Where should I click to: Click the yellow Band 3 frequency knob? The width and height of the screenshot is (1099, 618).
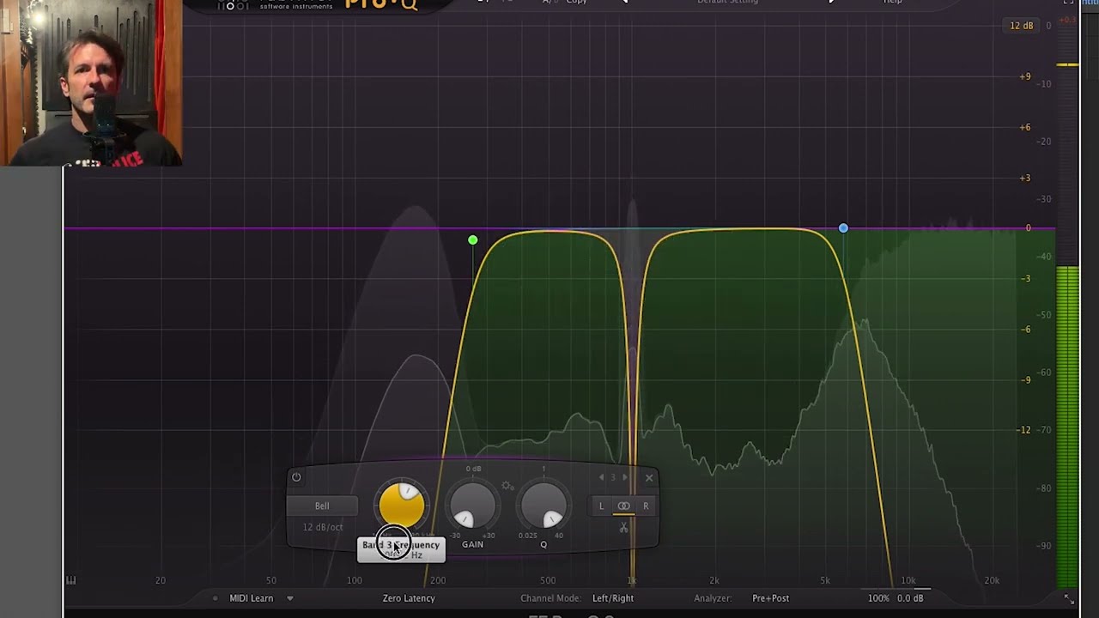[x=401, y=505]
